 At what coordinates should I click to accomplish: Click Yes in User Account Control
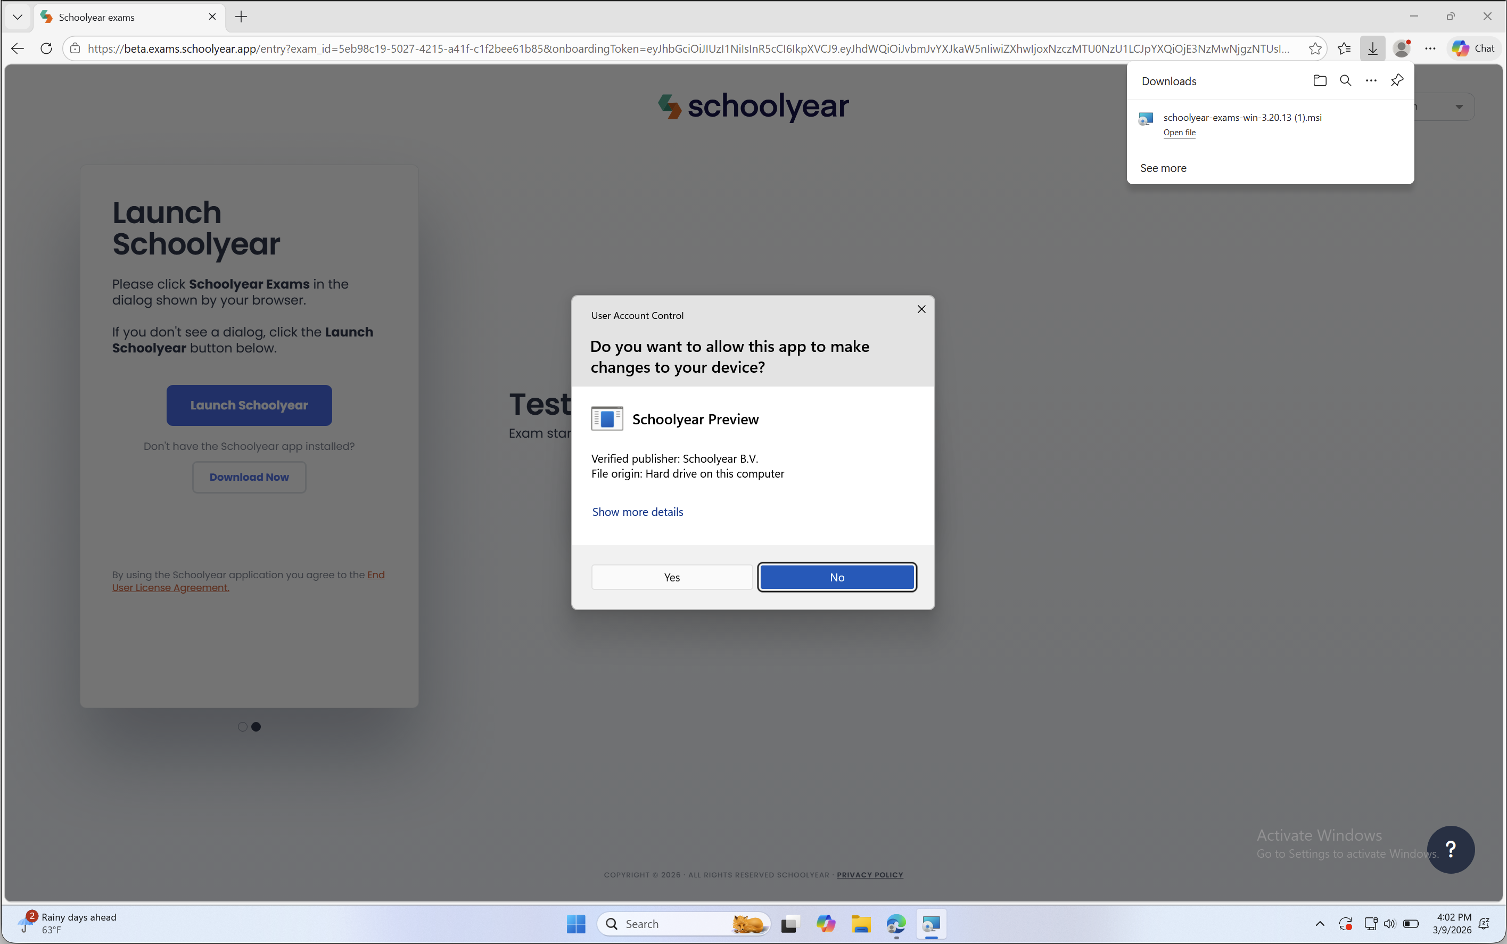[x=671, y=578]
